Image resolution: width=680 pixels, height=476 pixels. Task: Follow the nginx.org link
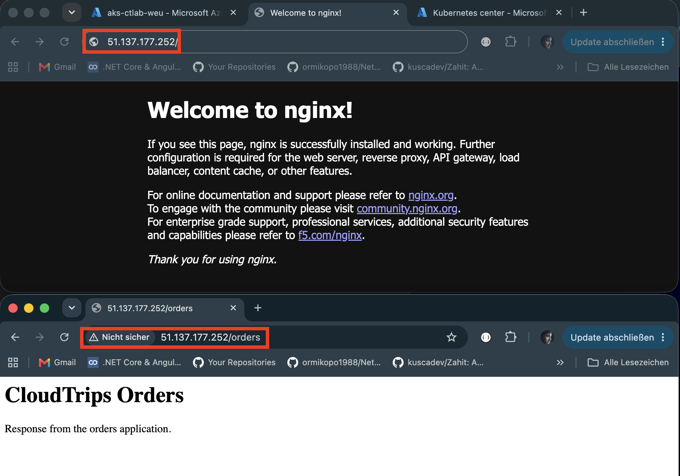pos(431,195)
